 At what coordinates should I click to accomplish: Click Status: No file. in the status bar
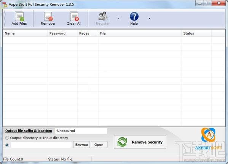(x=61, y=159)
